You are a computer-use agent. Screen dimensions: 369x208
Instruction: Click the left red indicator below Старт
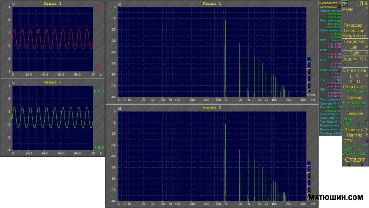coord(348,165)
